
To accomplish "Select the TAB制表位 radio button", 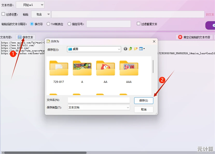I will (x=48, y=24).
